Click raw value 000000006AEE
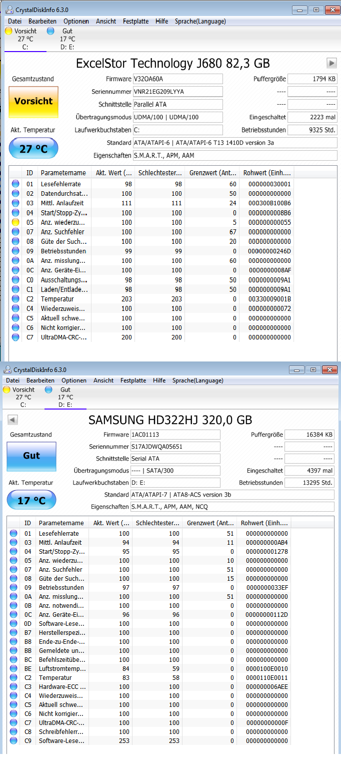Viewport: 341px width, 757px height. coord(267,686)
